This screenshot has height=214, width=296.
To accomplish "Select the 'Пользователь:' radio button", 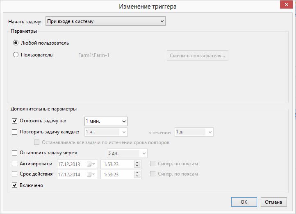I will (16, 55).
